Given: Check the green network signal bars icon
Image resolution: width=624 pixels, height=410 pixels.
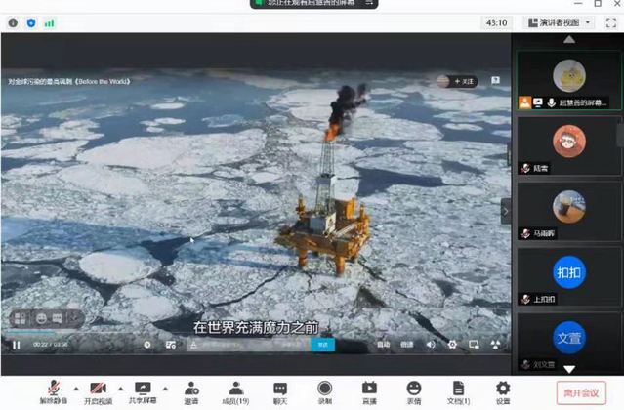Looking at the screenshot, I should (49, 23).
